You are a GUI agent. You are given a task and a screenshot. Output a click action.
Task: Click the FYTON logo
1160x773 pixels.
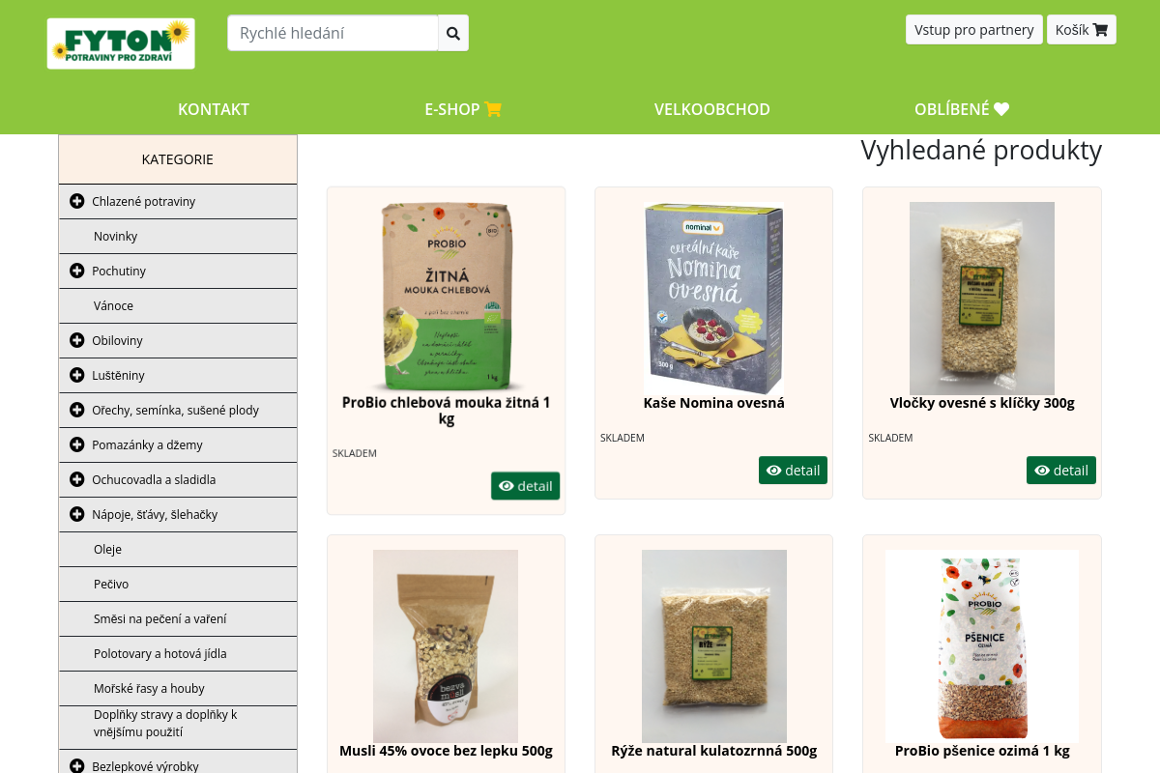pyautogui.click(x=121, y=43)
